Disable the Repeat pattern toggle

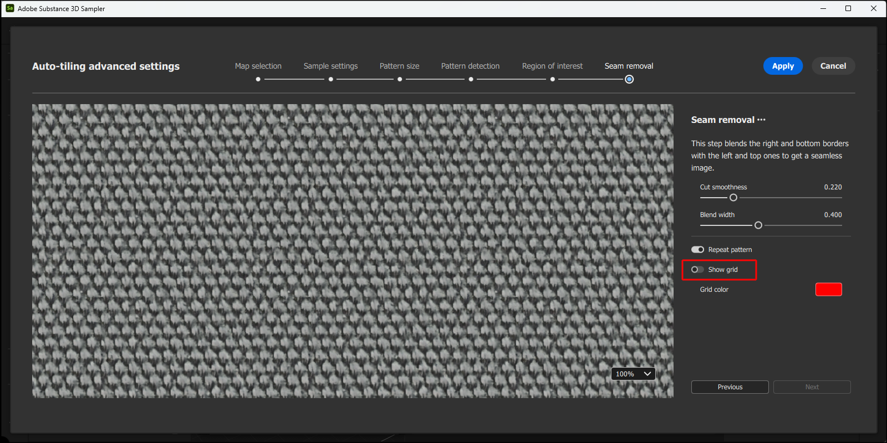tap(697, 250)
